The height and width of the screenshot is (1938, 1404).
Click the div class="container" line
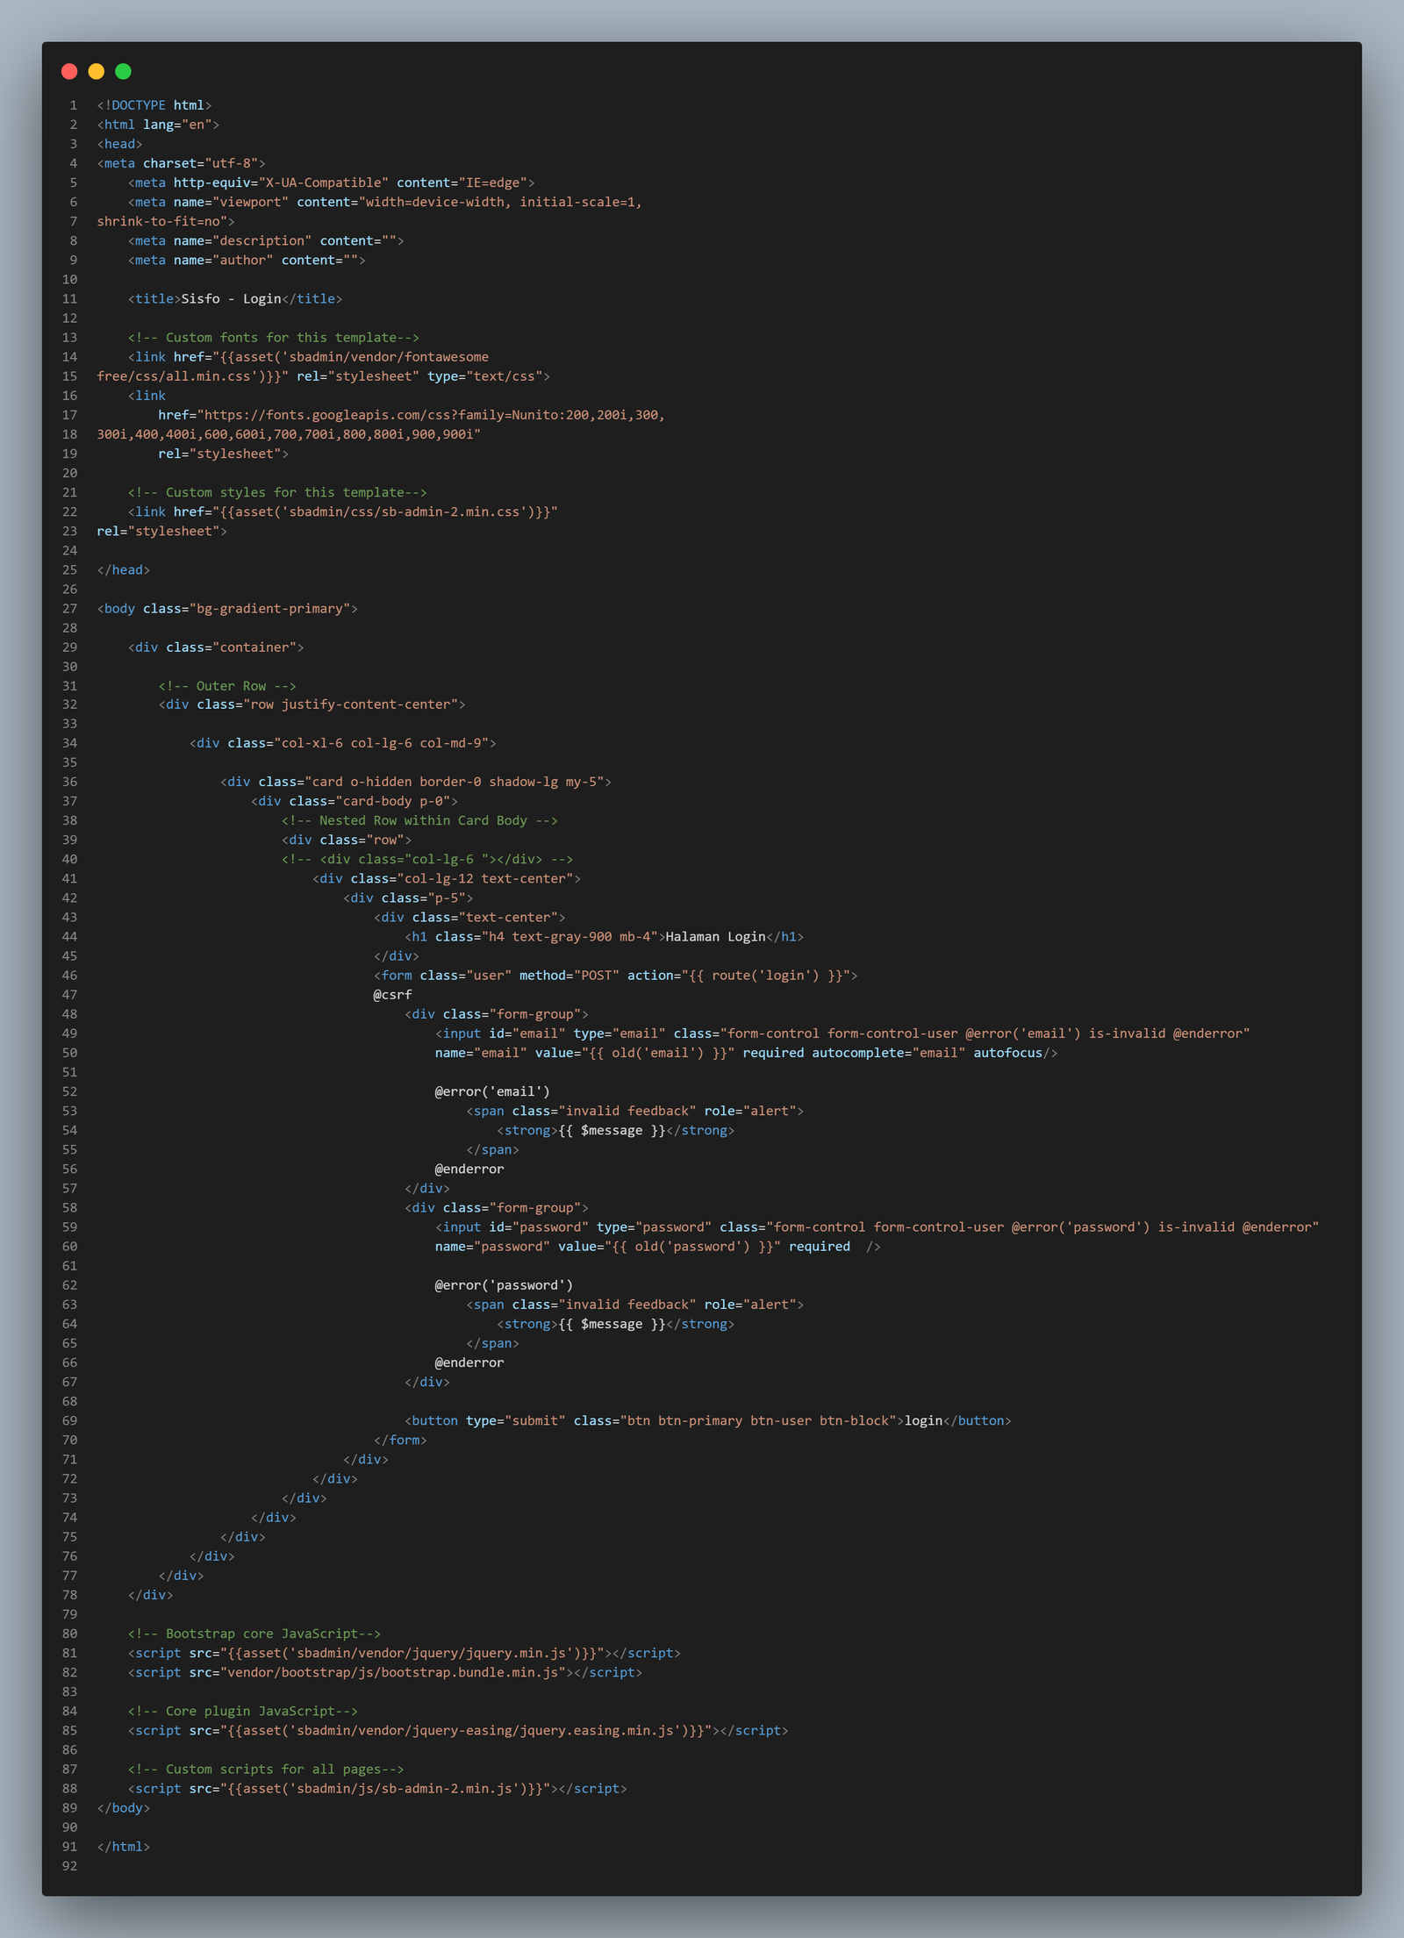pyautogui.click(x=216, y=647)
